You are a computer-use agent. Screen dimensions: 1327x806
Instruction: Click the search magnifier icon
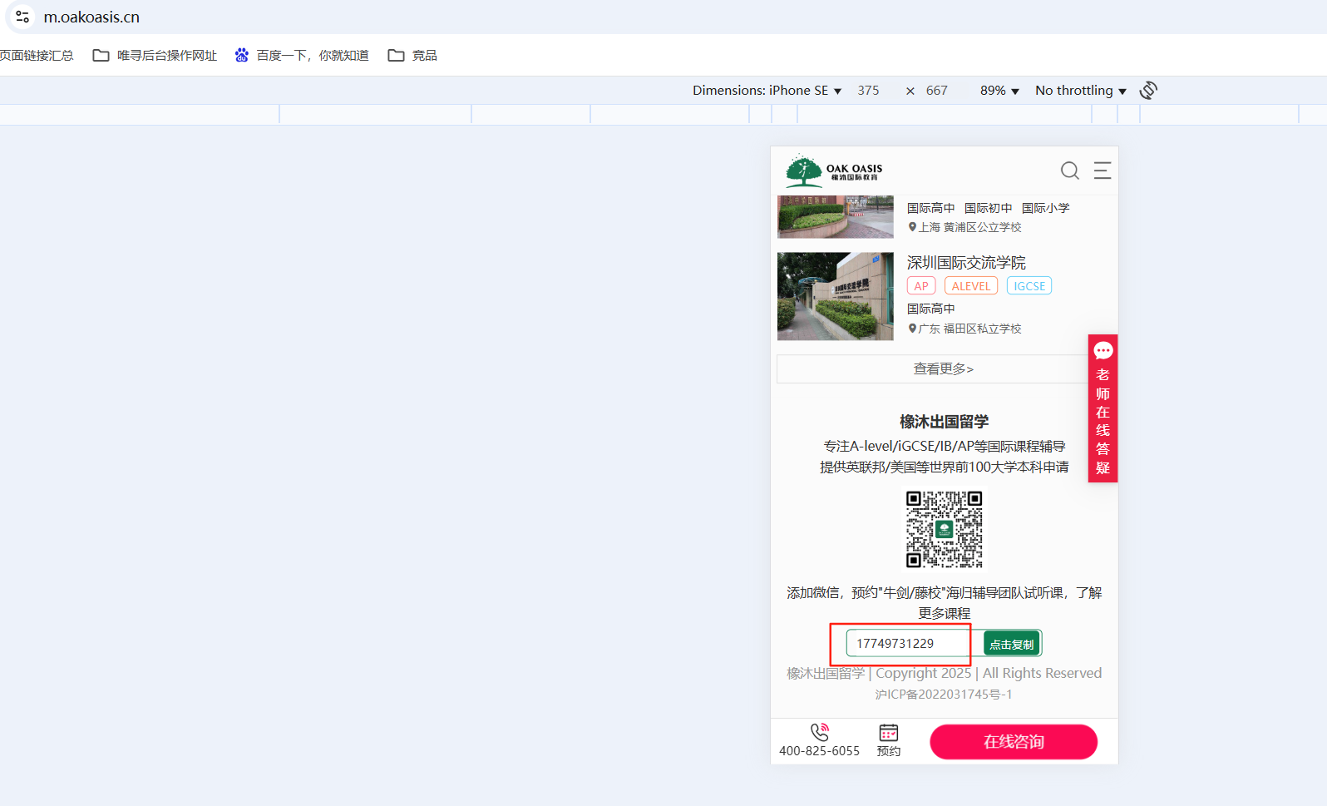click(1069, 171)
